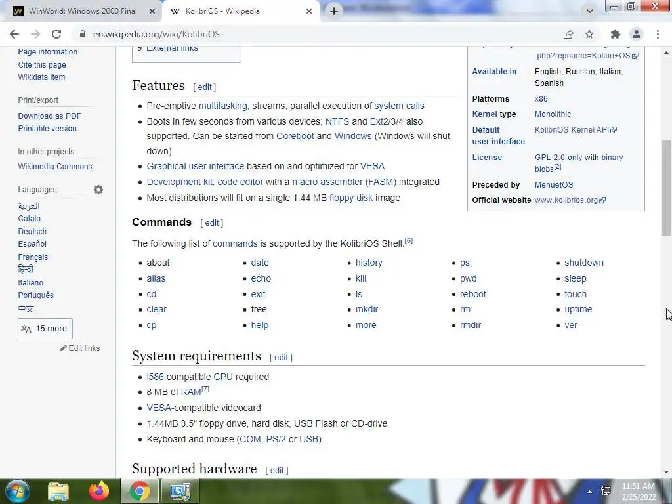Switch to Français language version
This screenshot has width=672, height=504.
click(x=33, y=257)
